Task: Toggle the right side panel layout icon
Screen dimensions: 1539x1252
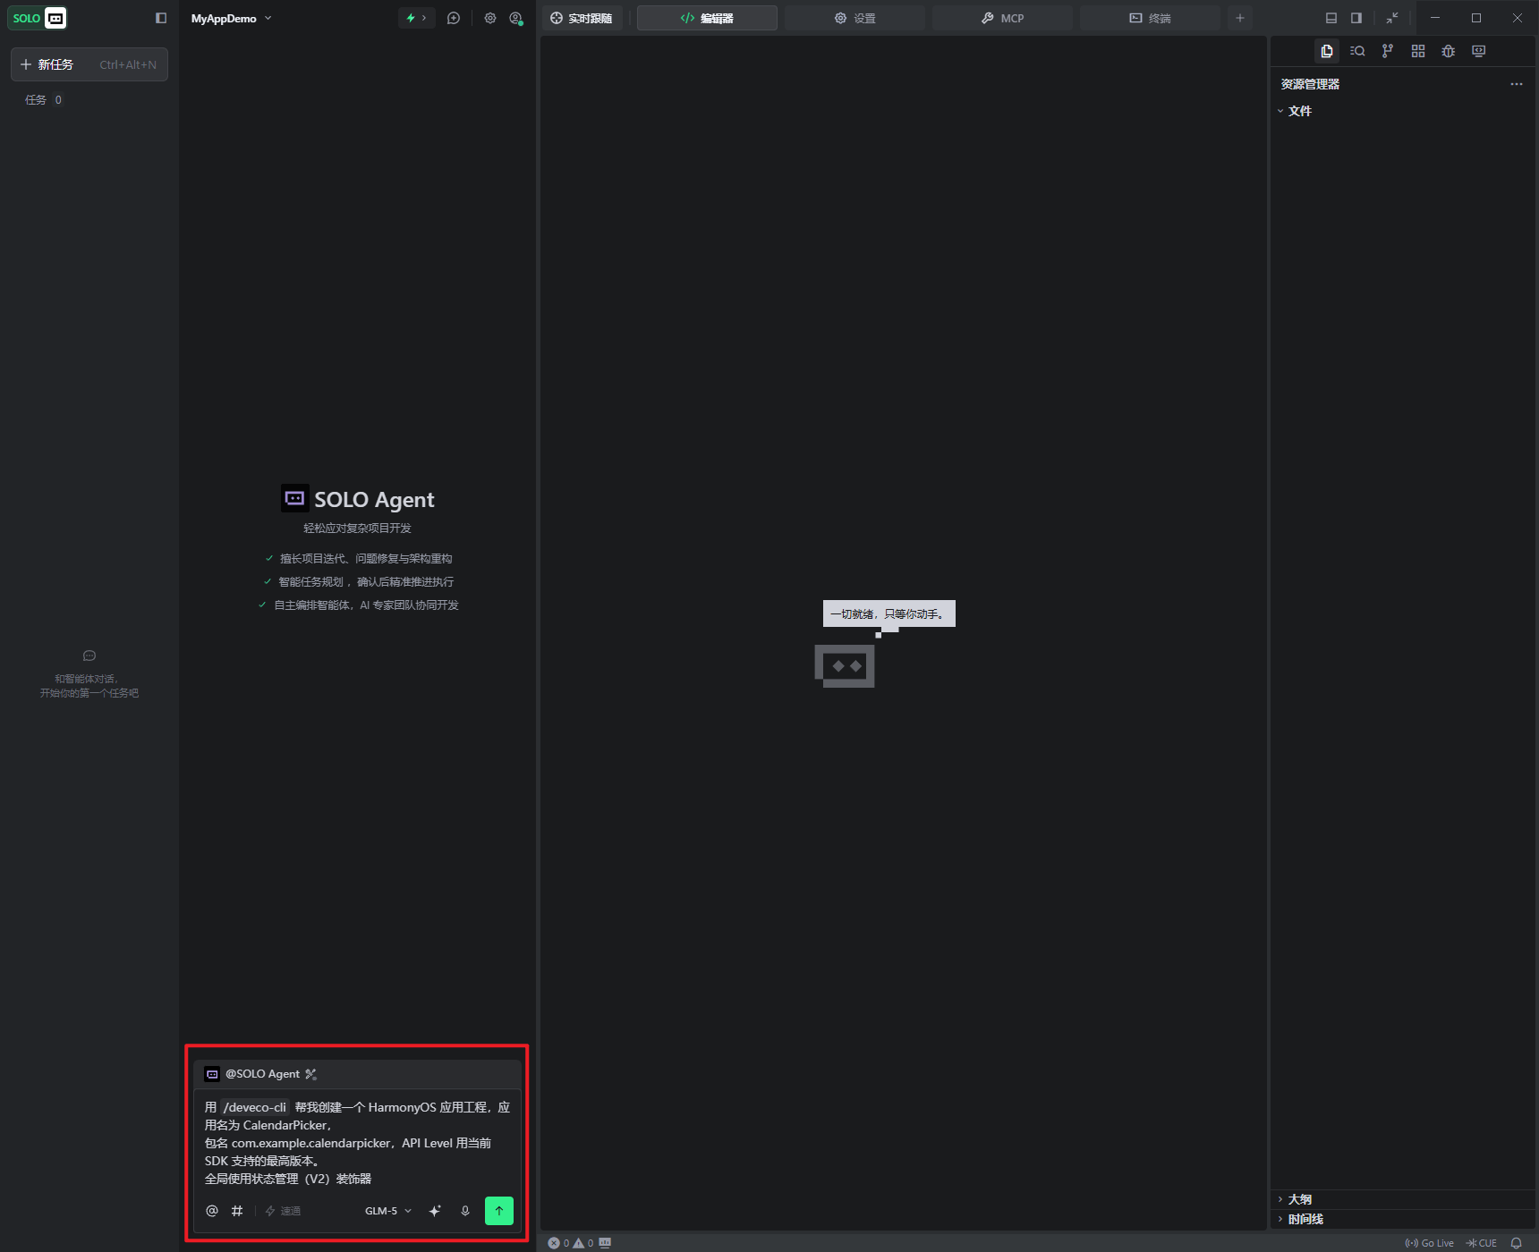Action: pyautogui.click(x=1356, y=18)
